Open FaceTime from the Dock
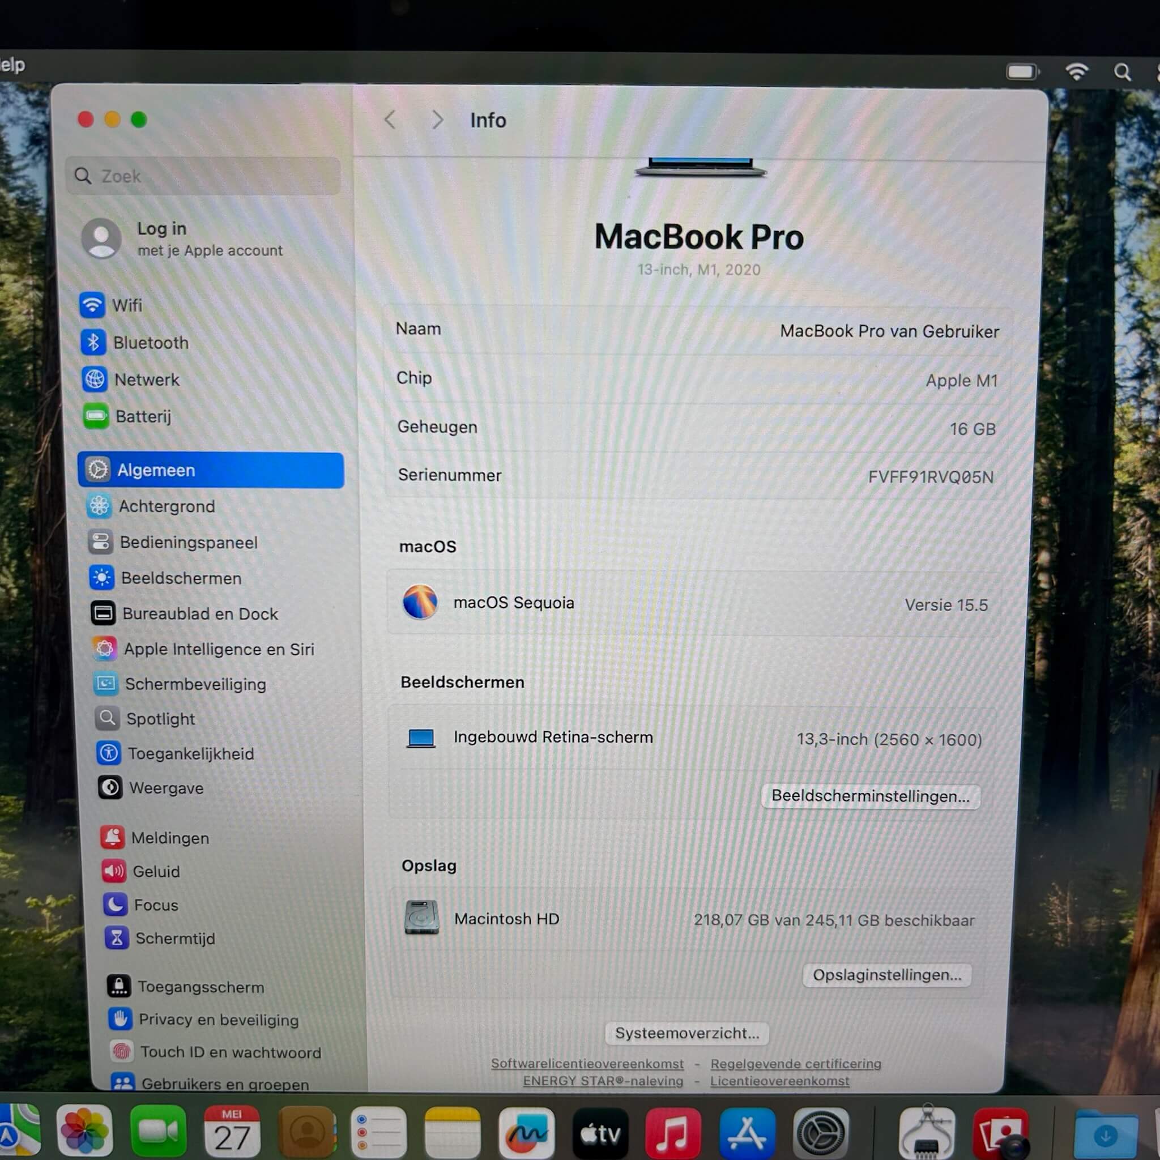This screenshot has height=1160, width=1160. (x=159, y=1132)
